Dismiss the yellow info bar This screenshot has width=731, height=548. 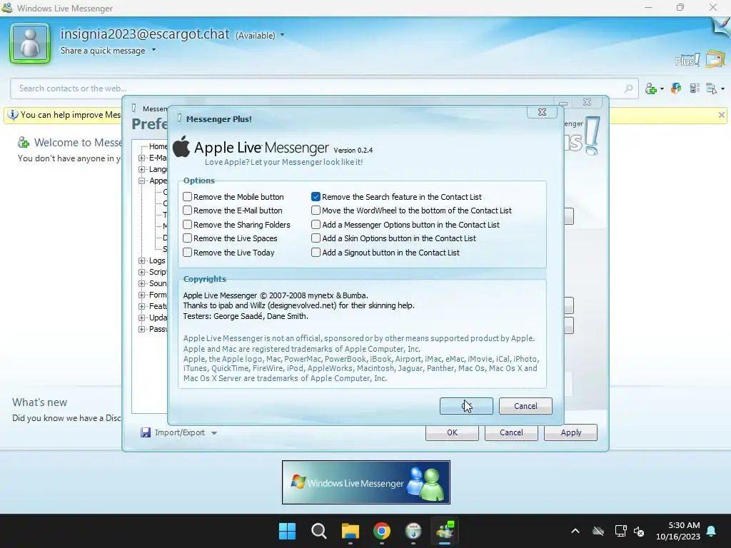[721, 115]
